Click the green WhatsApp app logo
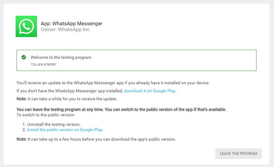The height and width of the screenshot is (167, 274). point(26,26)
